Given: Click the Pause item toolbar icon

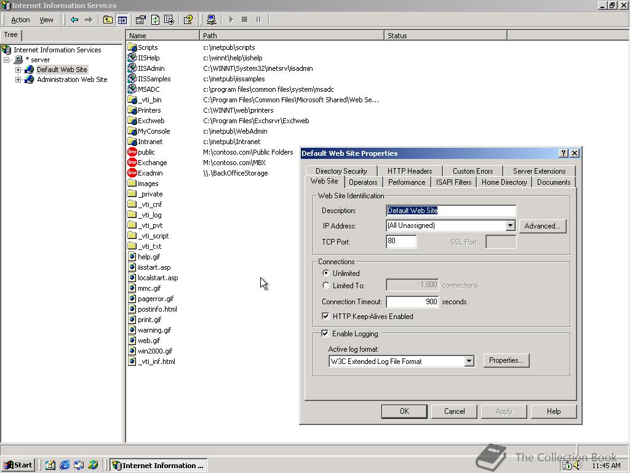Looking at the screenshot, I should pos(258,20).
